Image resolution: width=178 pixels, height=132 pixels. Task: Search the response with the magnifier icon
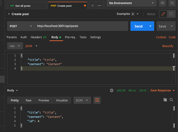pyautogui.click(x=171, y=100)
